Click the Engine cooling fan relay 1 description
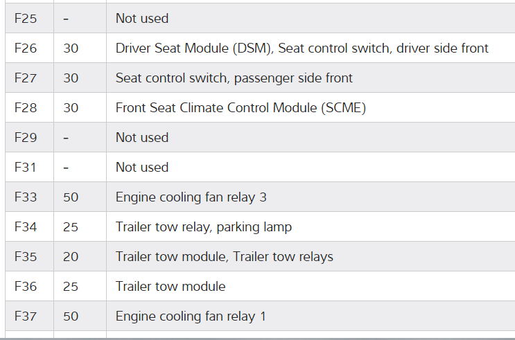This screenshot has width=515, height=340. click(x=191, y=316)
